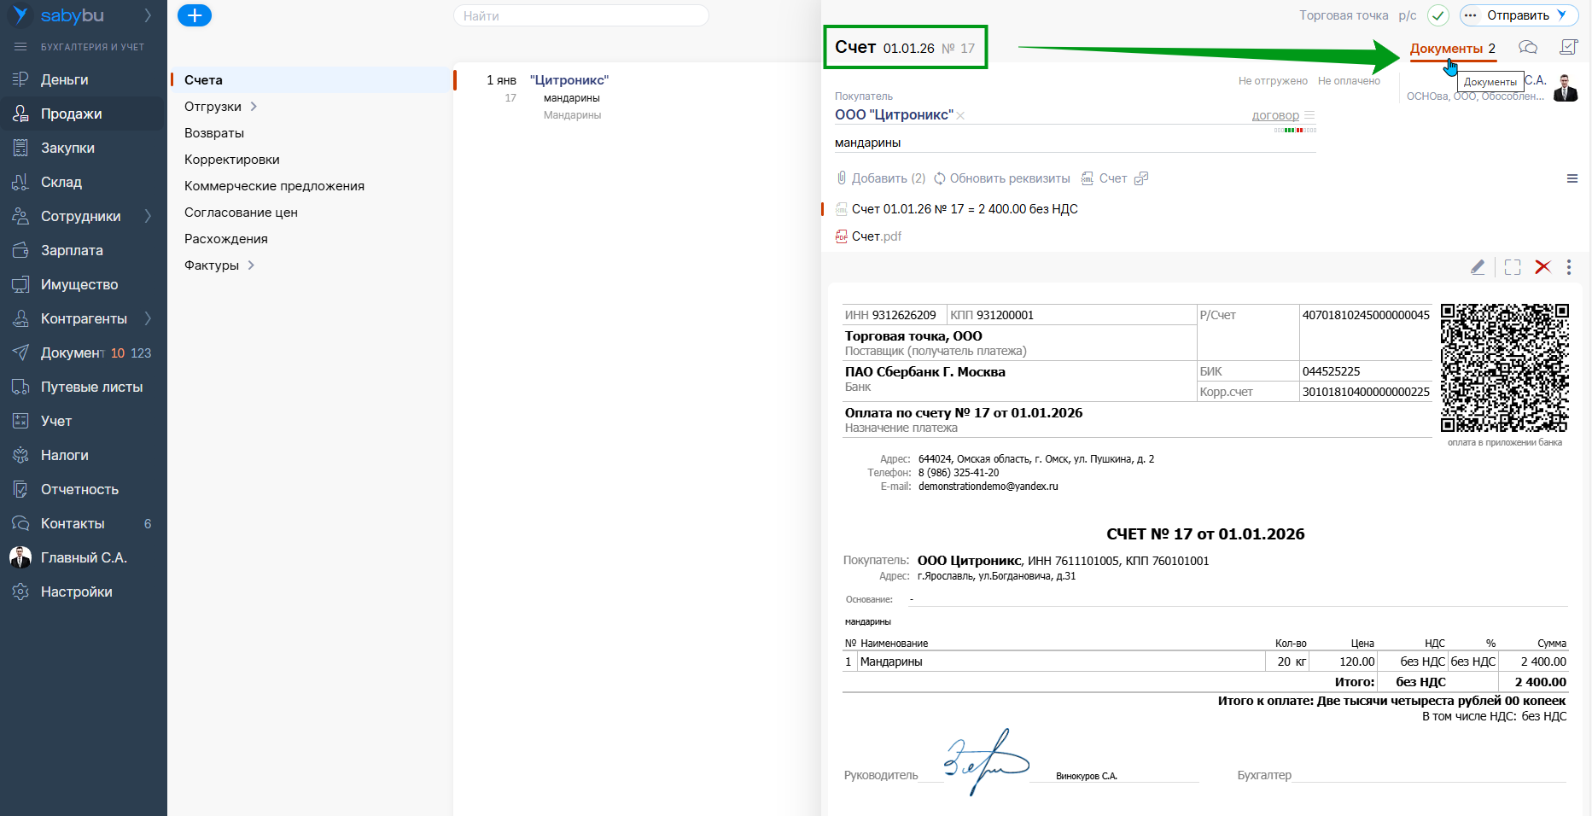Open the discussion chat bubble icon
Image resolution: width=1592 pixels, height=816 pixels.
tap(1528, 48)
